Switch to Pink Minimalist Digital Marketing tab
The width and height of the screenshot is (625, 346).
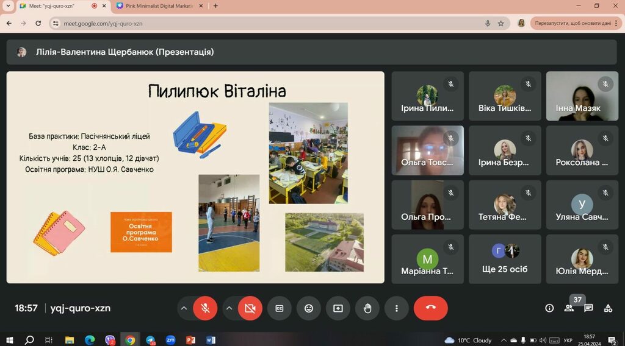[159, 6]
